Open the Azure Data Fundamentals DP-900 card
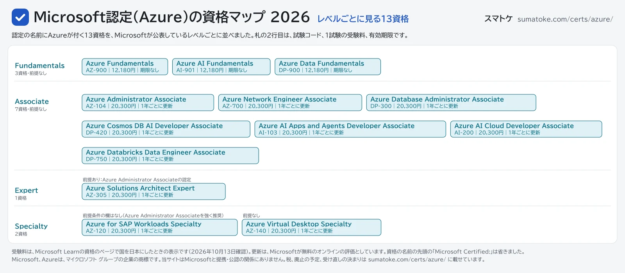625x273 pixels. pyautogui.click(x=328, y=67)
